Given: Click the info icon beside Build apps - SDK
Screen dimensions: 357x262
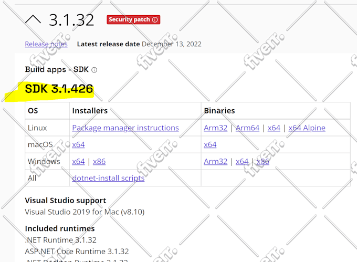Looking at the screenshot, I should click(x=94, y=70).
